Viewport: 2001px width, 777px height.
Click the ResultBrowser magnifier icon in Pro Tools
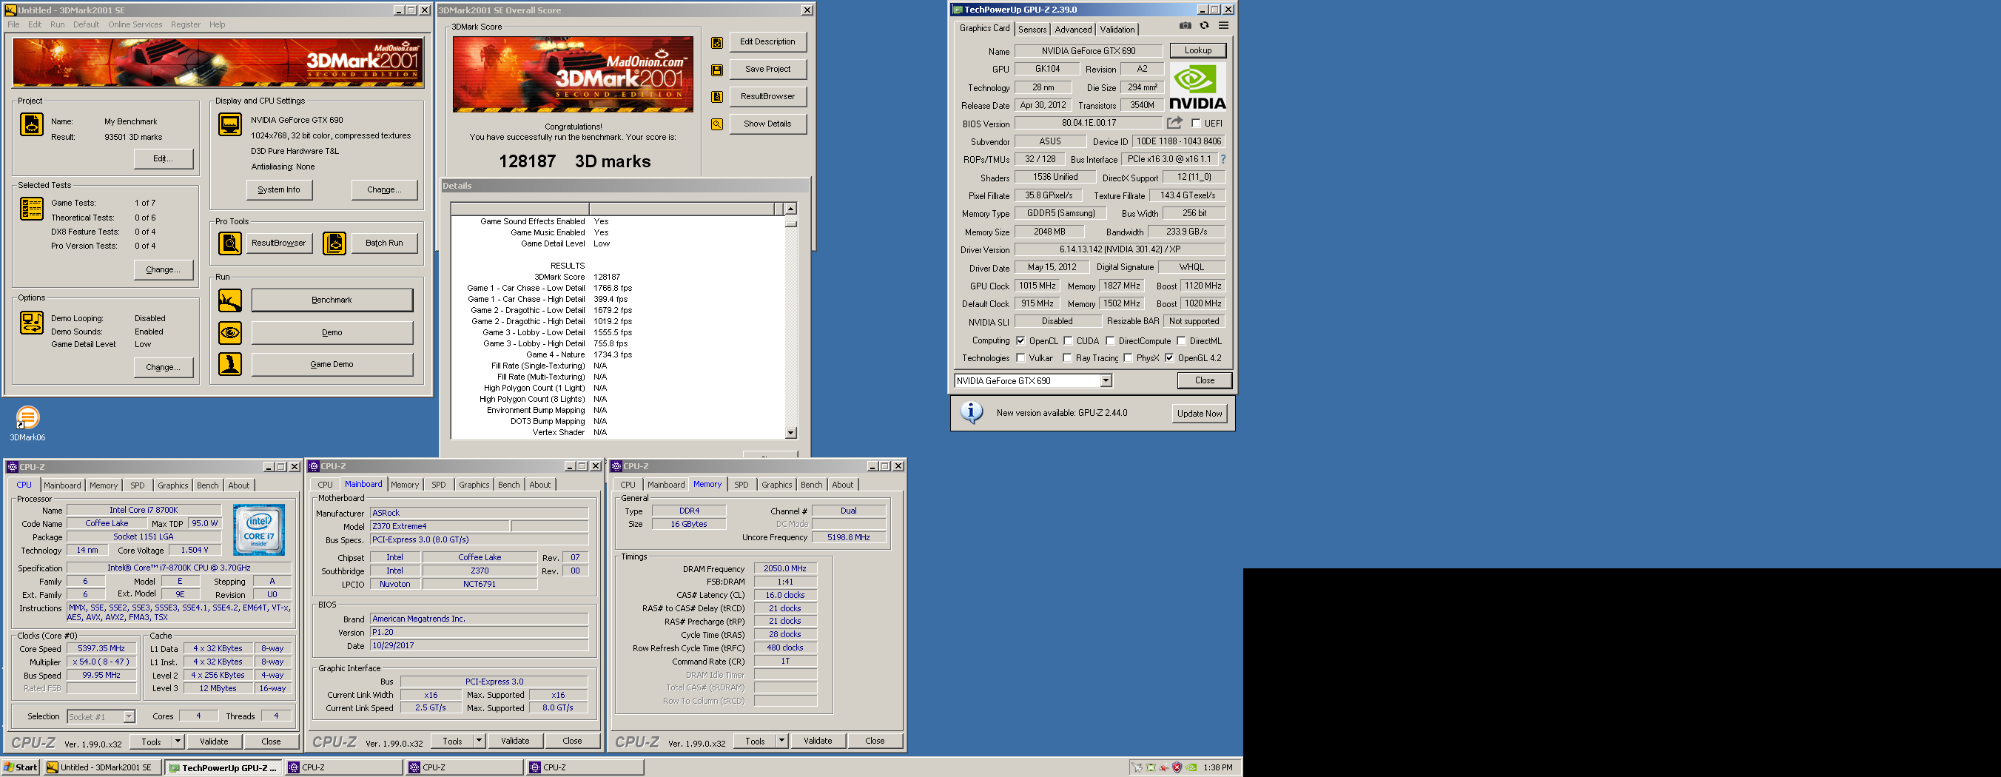click(x=230, y=243)
